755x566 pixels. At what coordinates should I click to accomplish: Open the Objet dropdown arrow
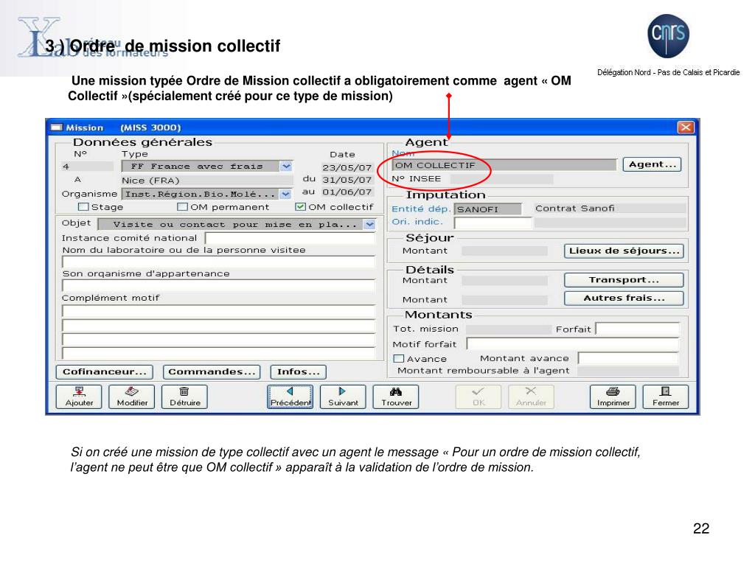369,224
